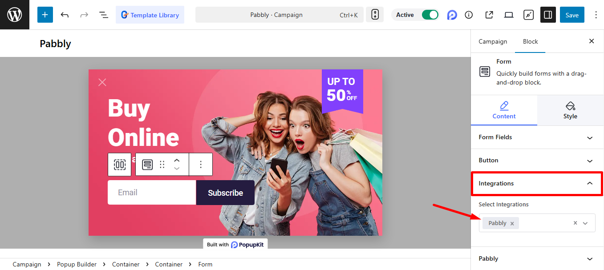
Task: Switch to the Campaign tab
Action: [493, 41]
